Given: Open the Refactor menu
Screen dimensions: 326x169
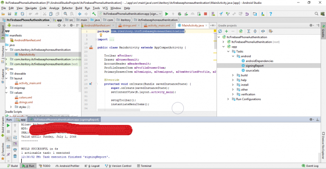Looking at the screenshot, I should pos(67,8).
